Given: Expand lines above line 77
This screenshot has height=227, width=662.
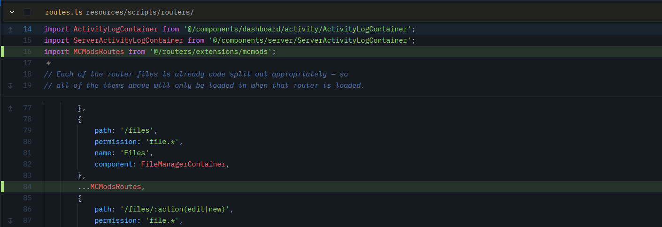Looking at the screenshot, I should tap(10, 108).
